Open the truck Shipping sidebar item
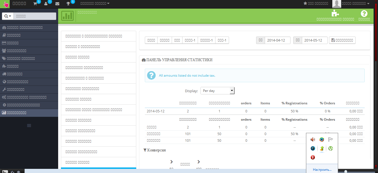The image size is (378, 173). click(29, 74)
